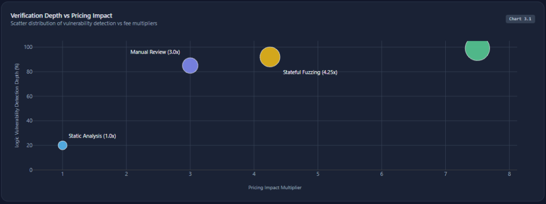Click the 'Verification Depth vs Pricing Impact' title
This screenshot has width=546, height=204.
coord(61,15)
